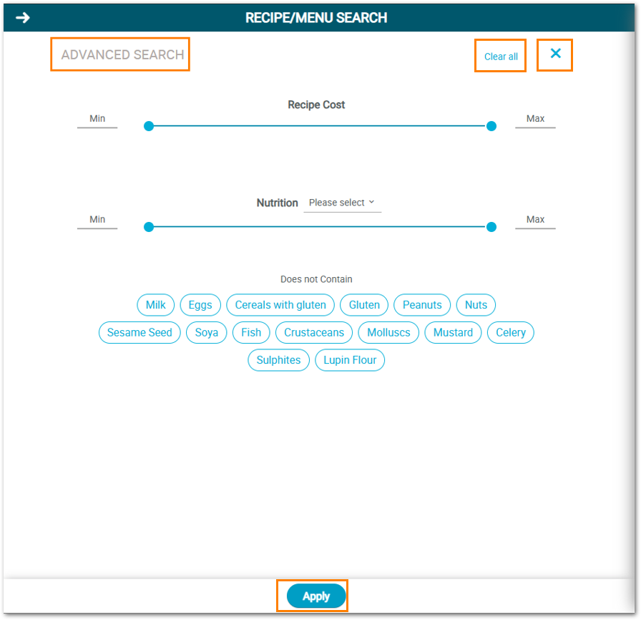The width and height of the screenshot is (641, 620).
Task: Select the Crustaceans allergen chip
Action: (314, 333)
